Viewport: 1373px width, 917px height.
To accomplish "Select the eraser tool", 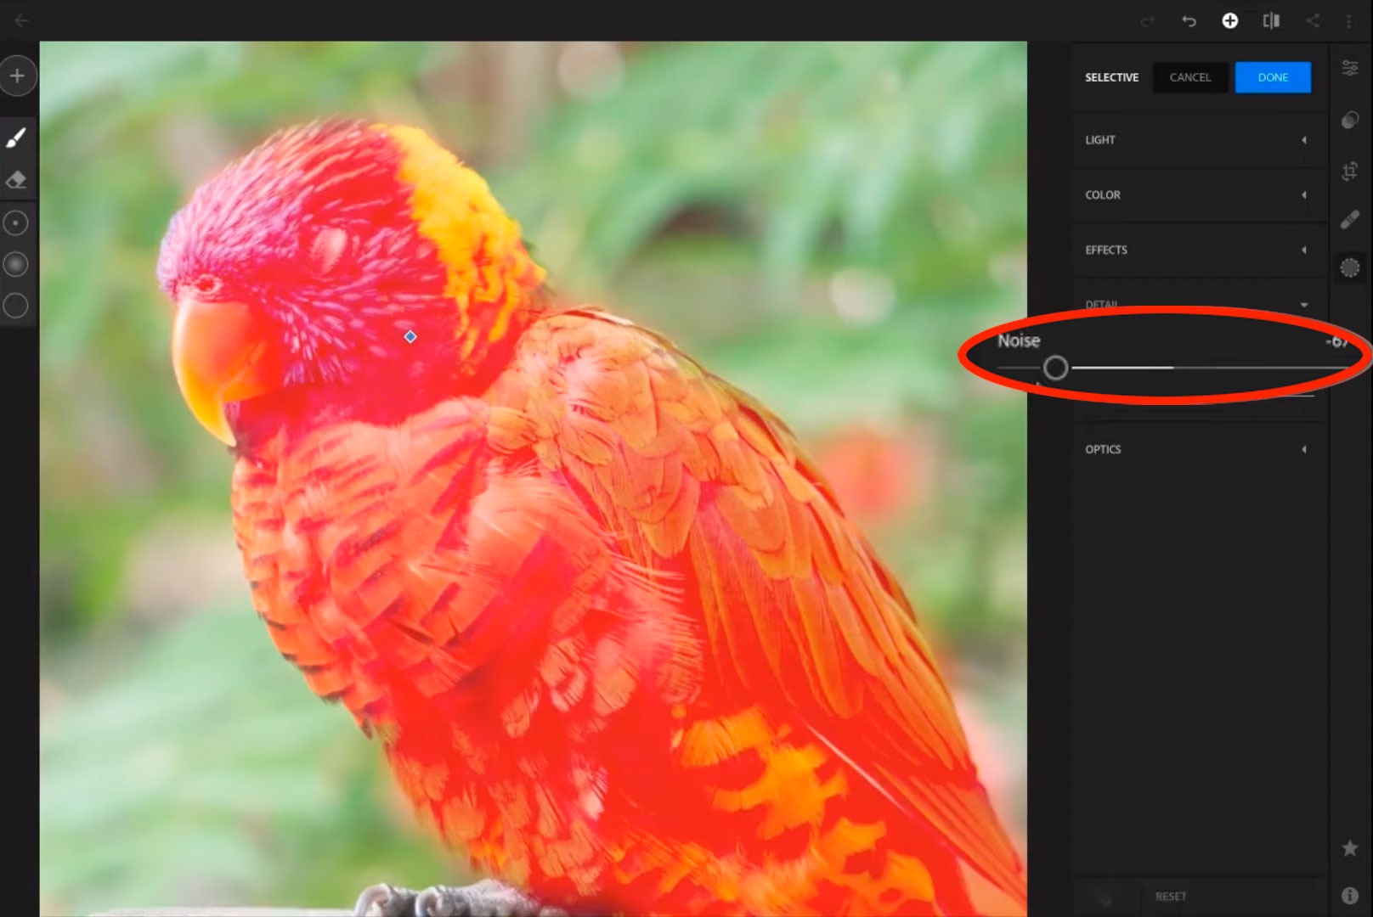I will pos(16,179).
